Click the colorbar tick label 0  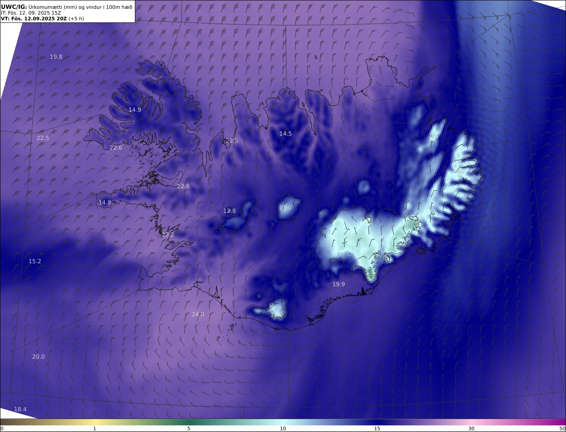(2, 428)
